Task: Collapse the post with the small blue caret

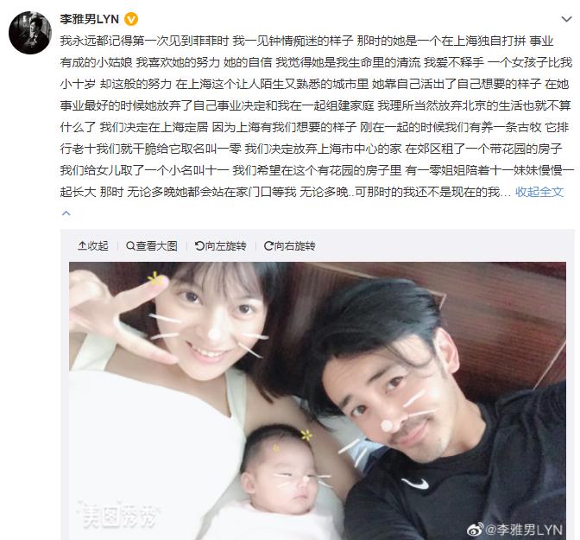Action: coord(66,213)
